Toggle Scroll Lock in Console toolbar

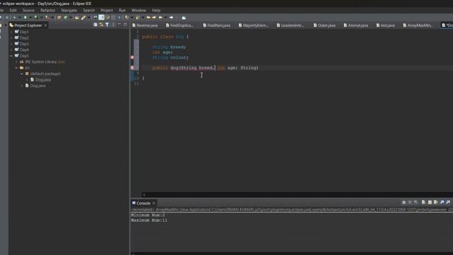(x=430, y=202)
